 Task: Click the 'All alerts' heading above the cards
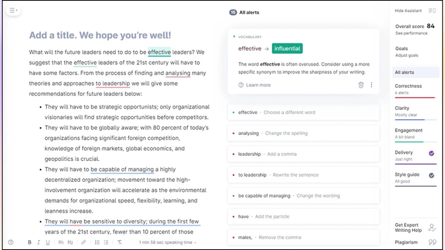(249, 12)
